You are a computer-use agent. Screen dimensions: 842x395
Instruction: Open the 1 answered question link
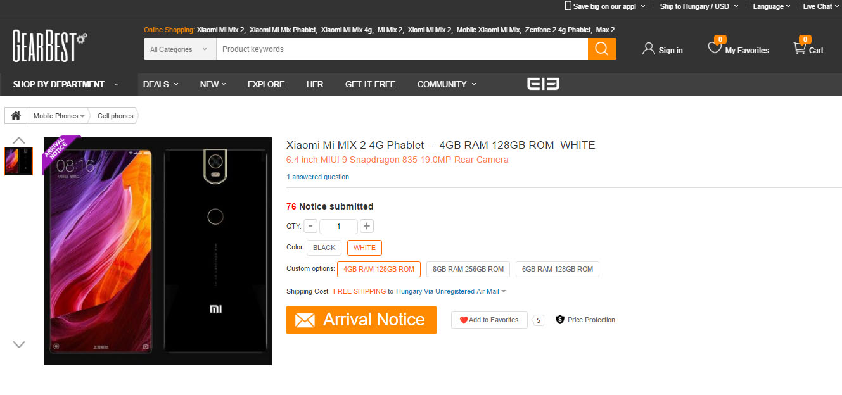(318, 177)
